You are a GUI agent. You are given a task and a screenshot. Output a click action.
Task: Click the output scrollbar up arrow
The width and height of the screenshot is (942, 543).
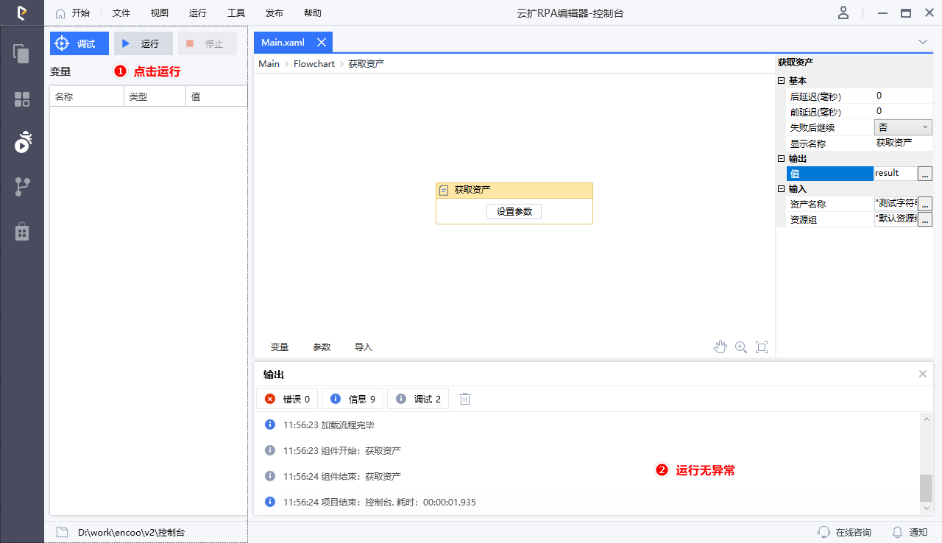926,419
